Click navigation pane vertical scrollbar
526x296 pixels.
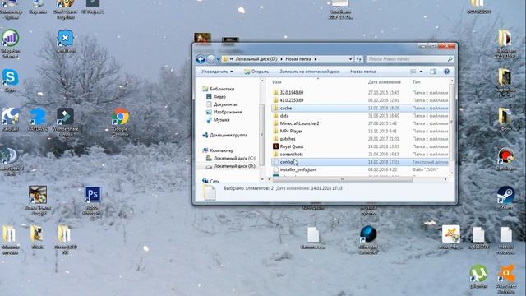(x=262, y=134)
